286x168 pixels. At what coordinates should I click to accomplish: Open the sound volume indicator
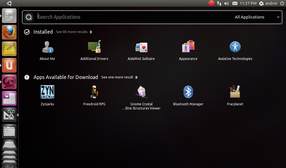click(226, 3)
